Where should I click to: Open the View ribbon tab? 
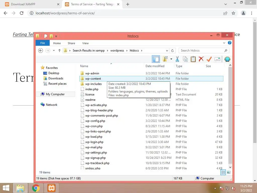tap(85, 43)
